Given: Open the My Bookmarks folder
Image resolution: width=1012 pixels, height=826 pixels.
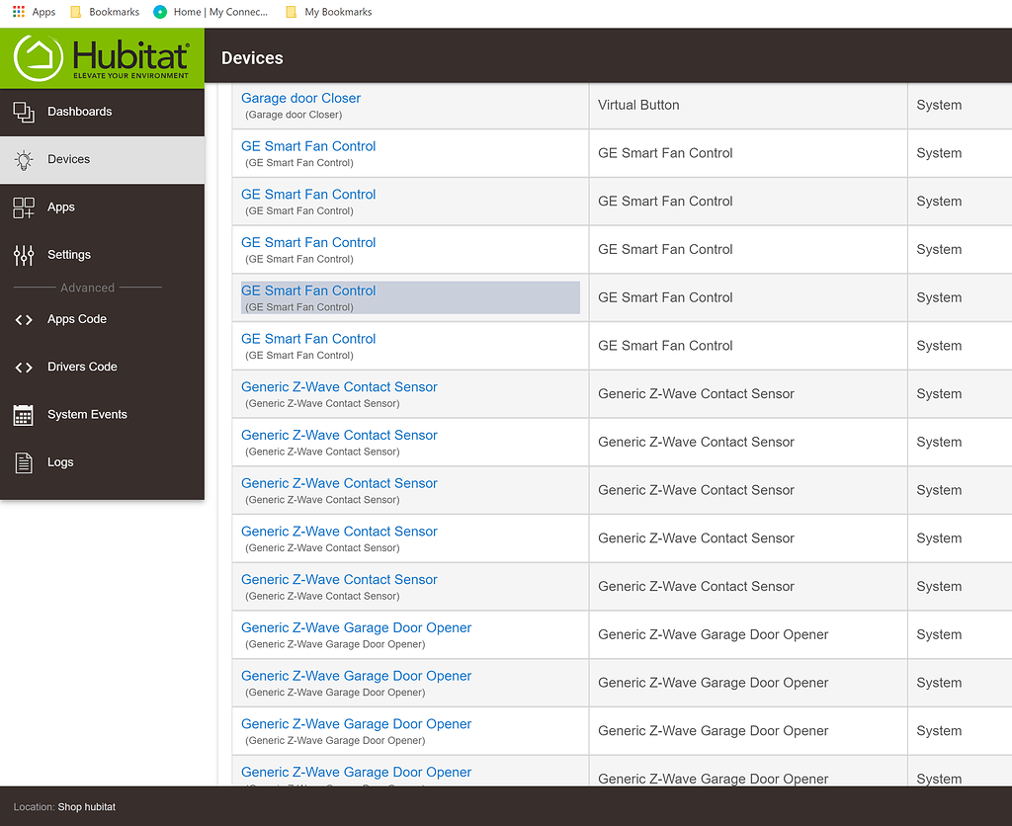Looking at the screenshot, I should click(328, 12).
